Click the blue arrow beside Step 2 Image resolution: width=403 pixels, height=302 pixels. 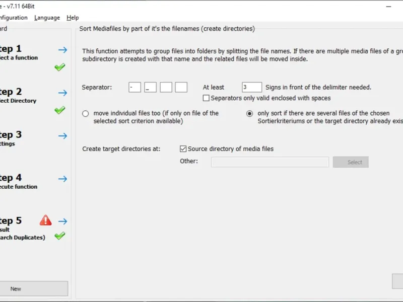[62, 93]
